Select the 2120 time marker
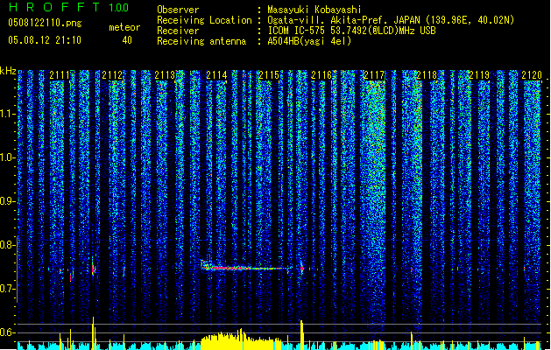This screenshot has width=551, height=350. pyautogui.click(x=532, y=75)
